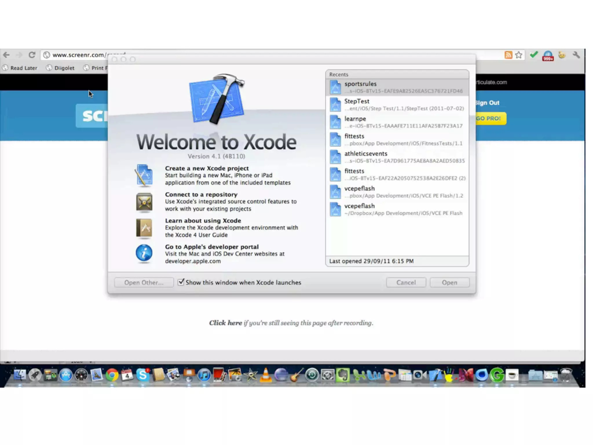
Task: Click the browser reload icon
Action: pyautogui.click(x=32, y=55)
